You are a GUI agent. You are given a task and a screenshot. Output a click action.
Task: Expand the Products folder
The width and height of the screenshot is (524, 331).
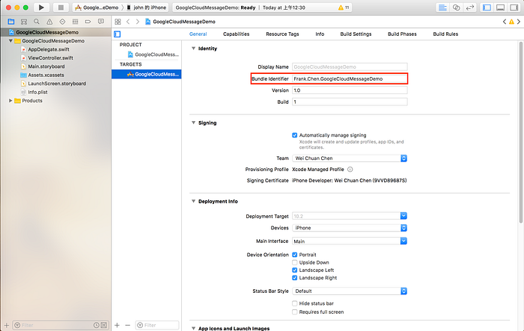pos(10,100)
